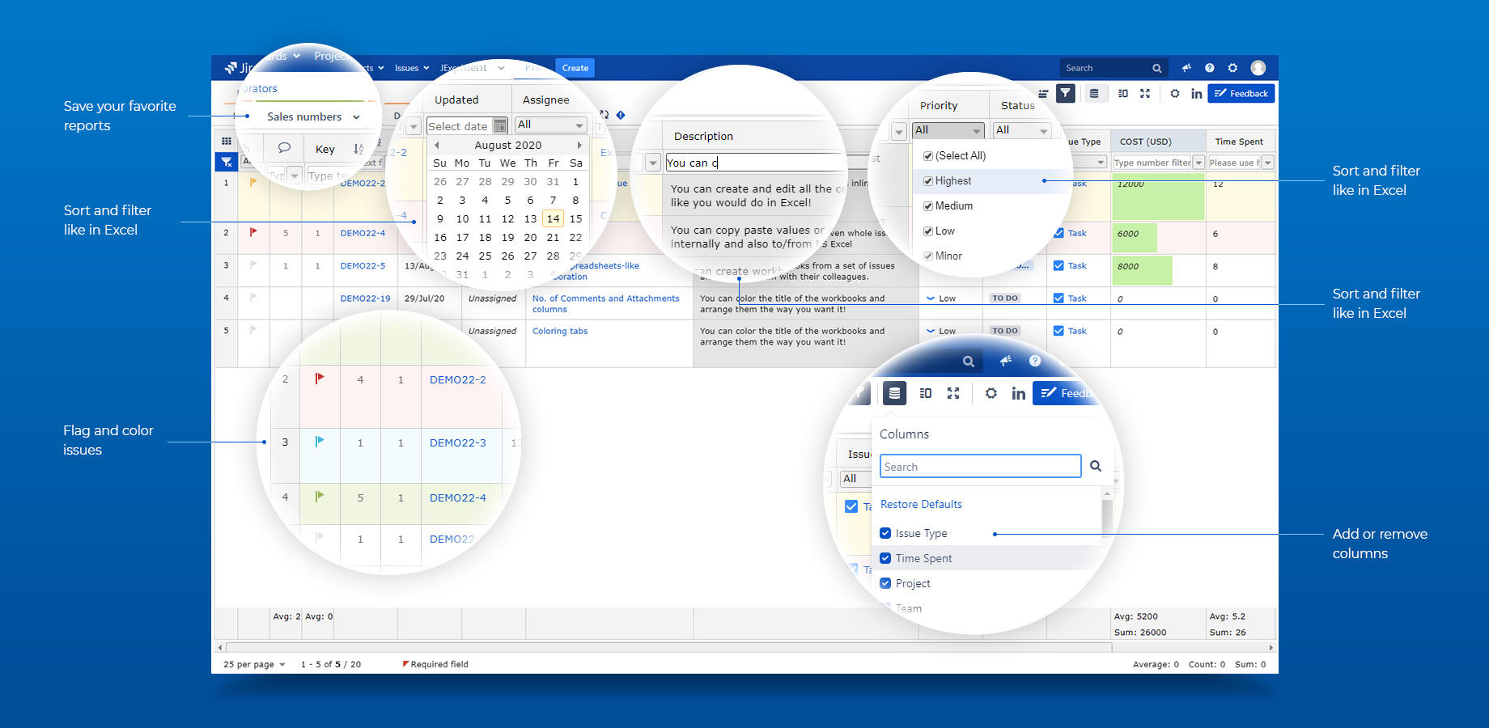
Task: Open the Issues menu in the navigation bar
Action: tap(412, 68)
